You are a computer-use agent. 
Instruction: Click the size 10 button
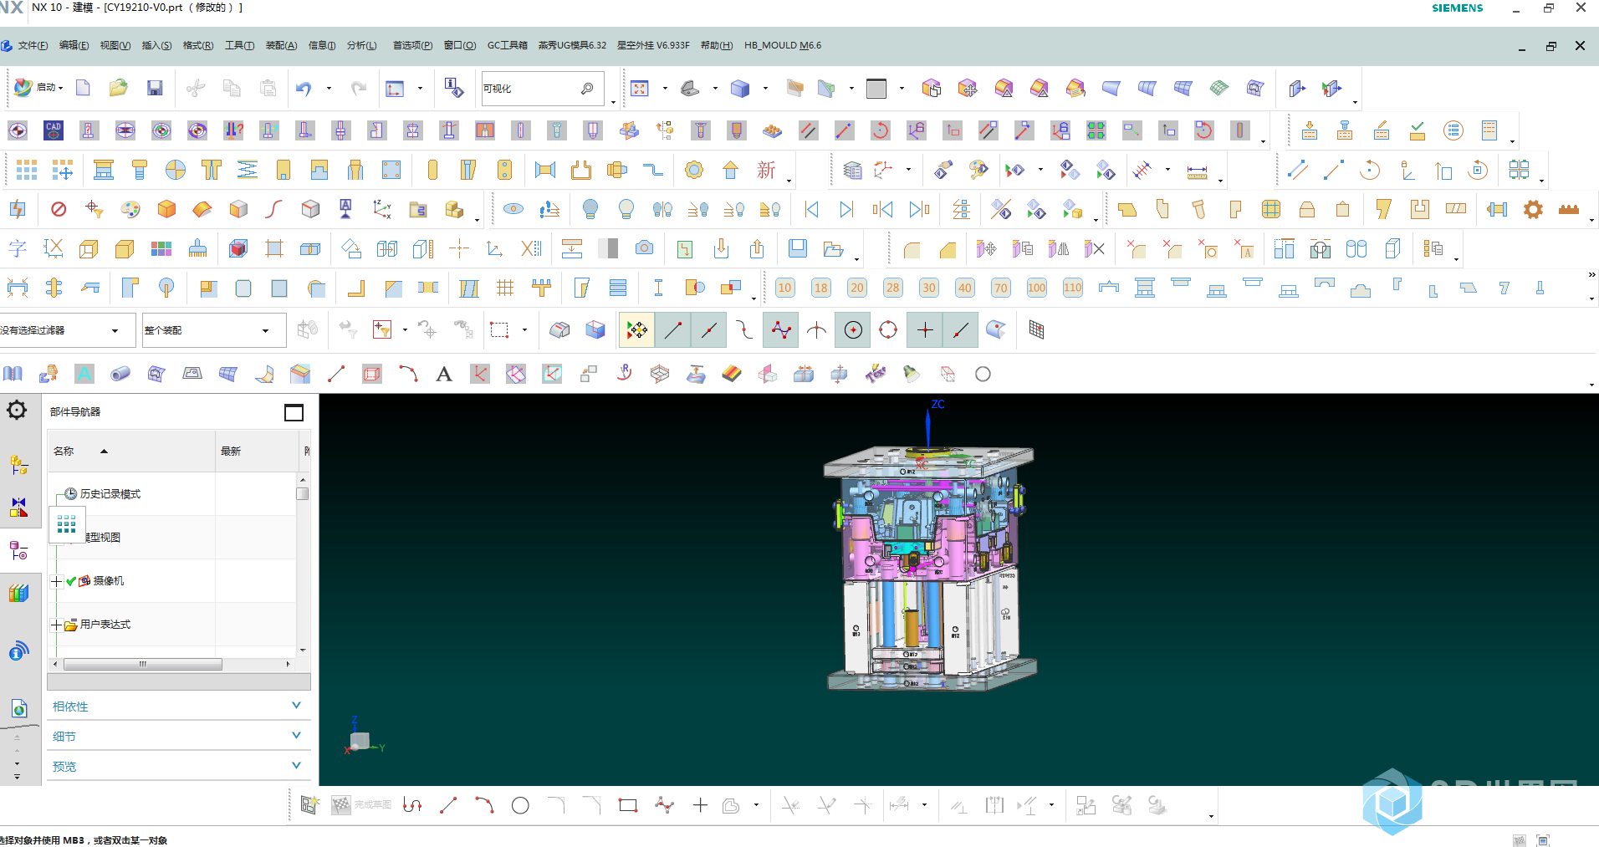tap(784, 288)
